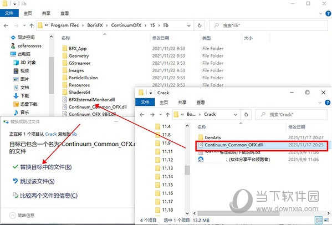Click the Crack navigation pane scrollbar
Viewport: 332px width, 225px height.
pos(187,170)
